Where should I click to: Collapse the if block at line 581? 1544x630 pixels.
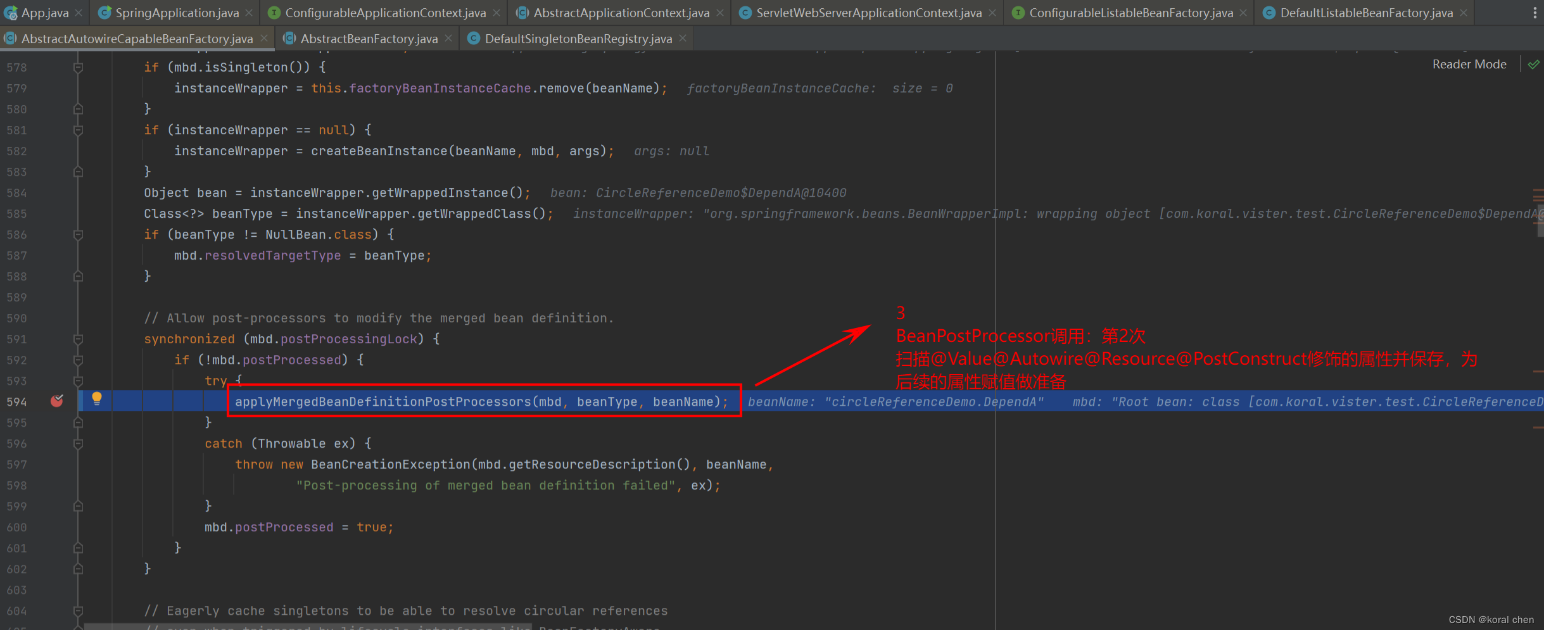(x=78, y=130)
